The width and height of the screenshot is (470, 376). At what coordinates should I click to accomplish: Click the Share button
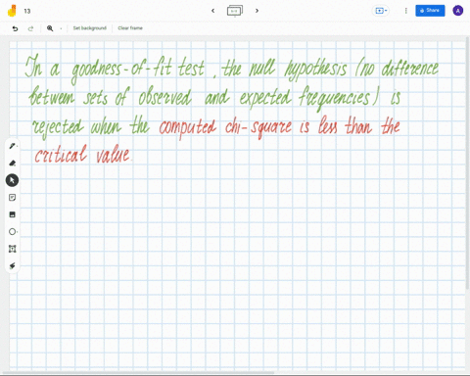[x=430, y=11]
